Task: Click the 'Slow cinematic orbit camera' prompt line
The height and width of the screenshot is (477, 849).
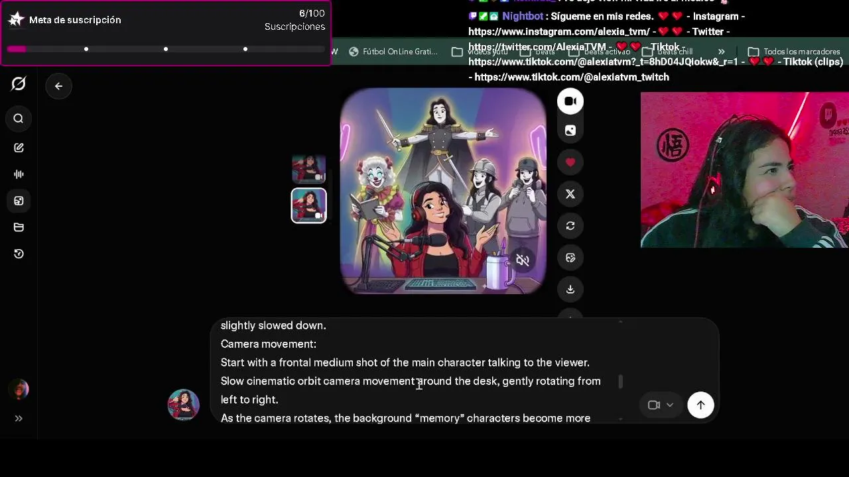Action: tap(411, 381)
